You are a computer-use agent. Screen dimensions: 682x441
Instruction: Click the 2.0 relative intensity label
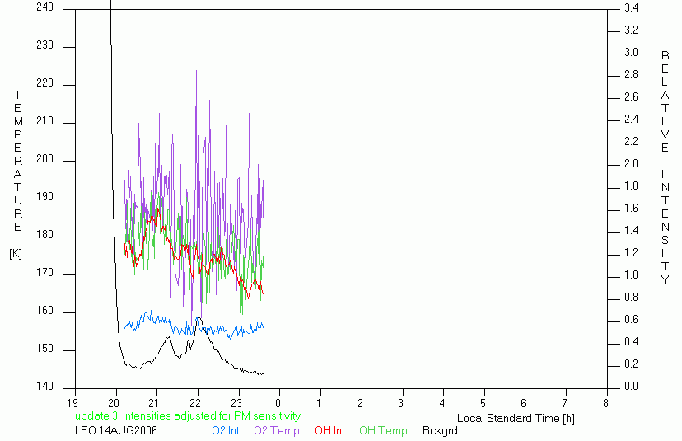631,164
